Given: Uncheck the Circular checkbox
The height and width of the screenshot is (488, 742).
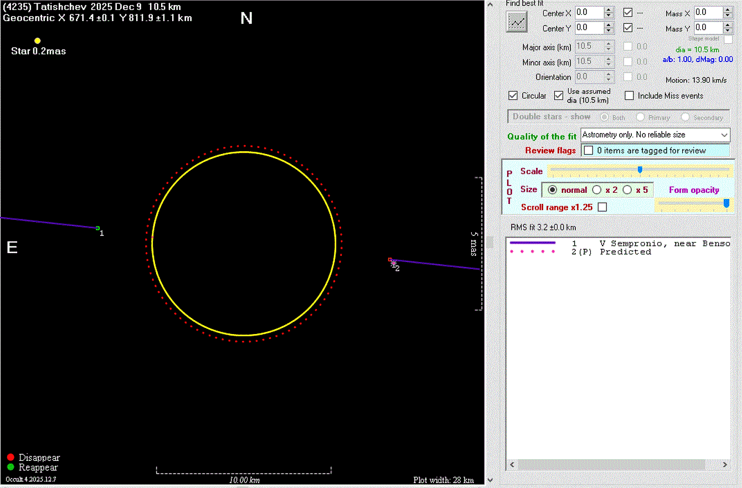Looking at the screenshot, I should 513,96.
